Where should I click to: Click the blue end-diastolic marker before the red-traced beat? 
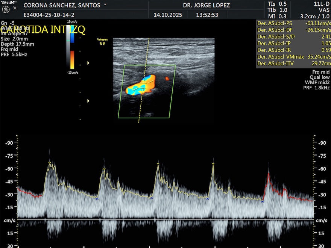click(263, 202)
